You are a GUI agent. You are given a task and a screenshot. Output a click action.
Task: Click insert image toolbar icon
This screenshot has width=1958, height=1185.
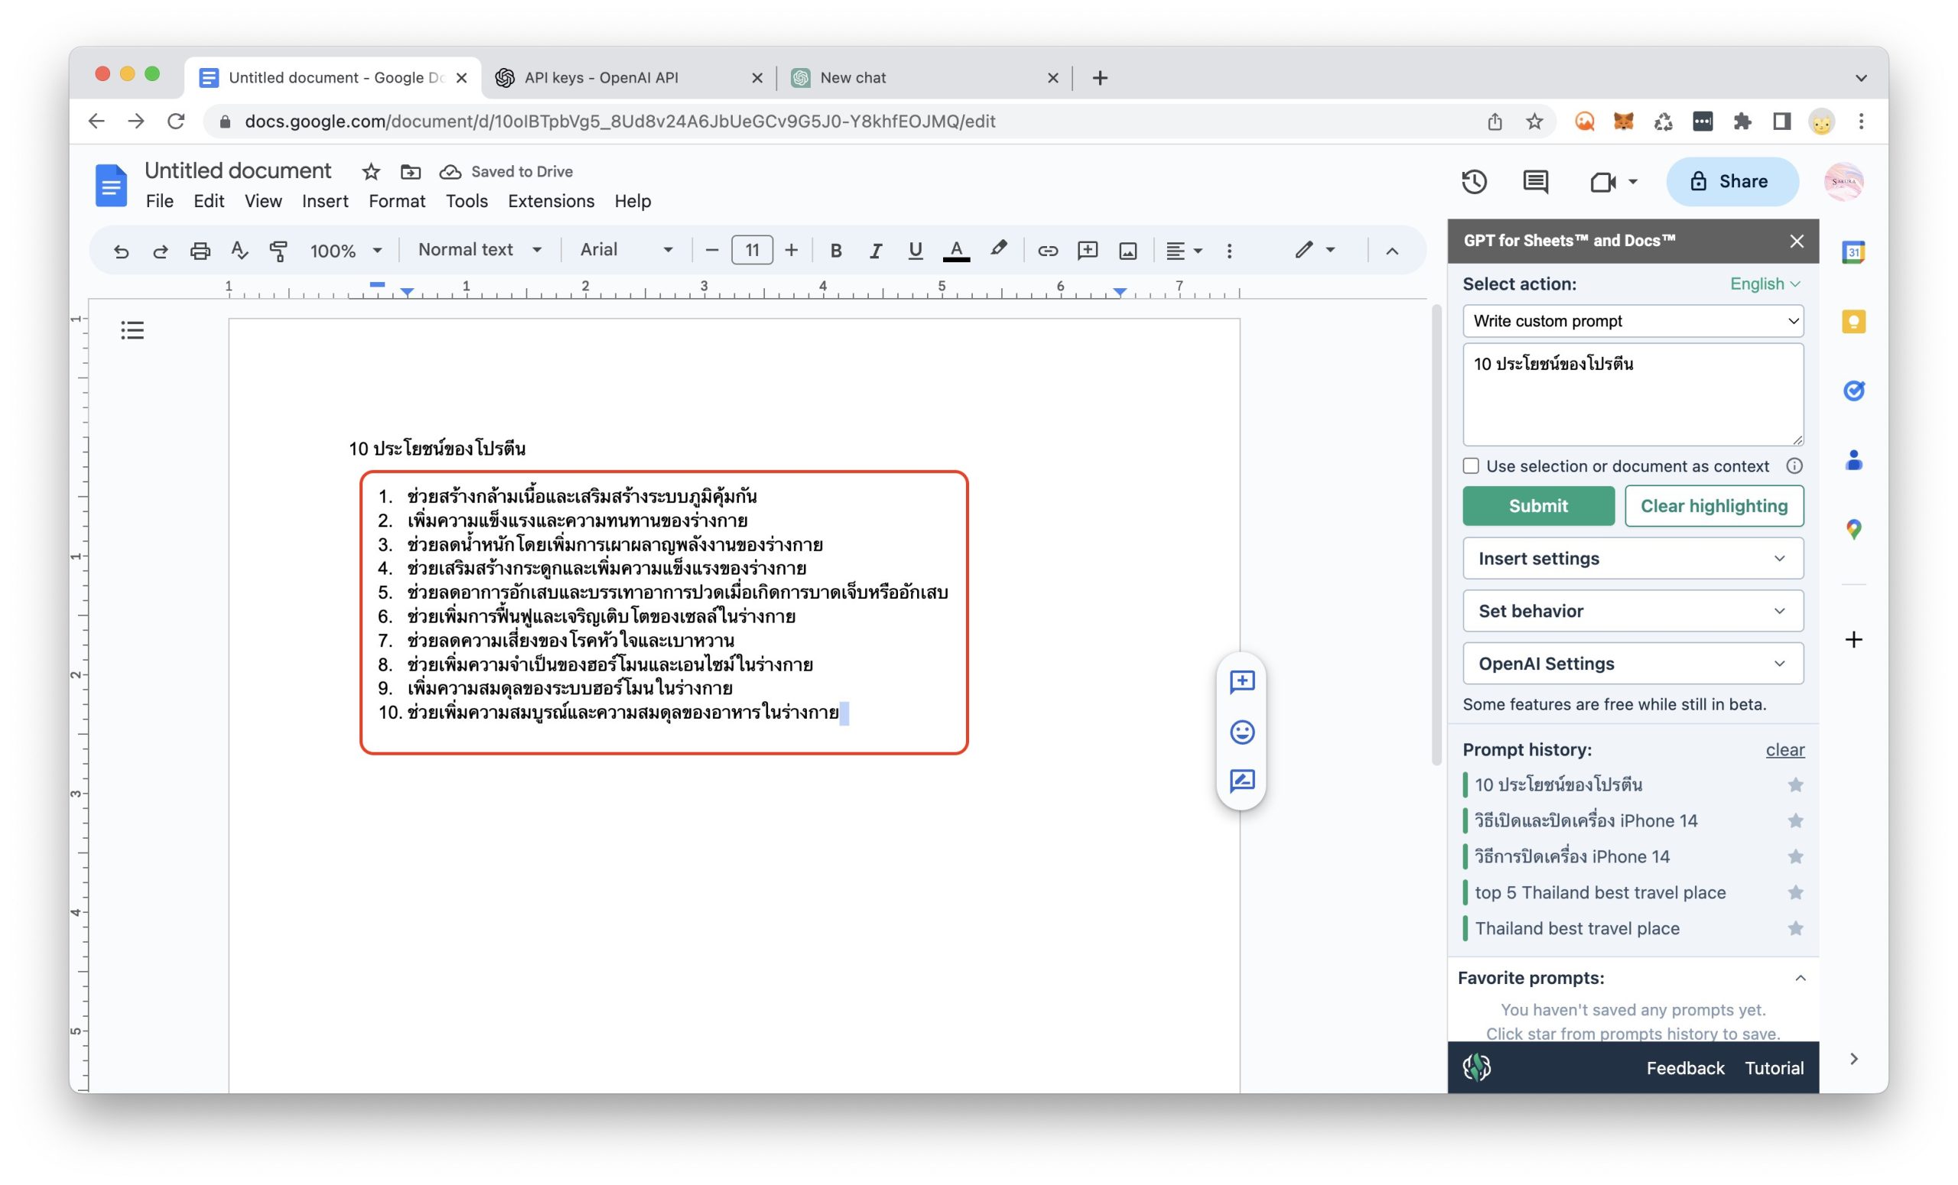[x=1127, y=251]
